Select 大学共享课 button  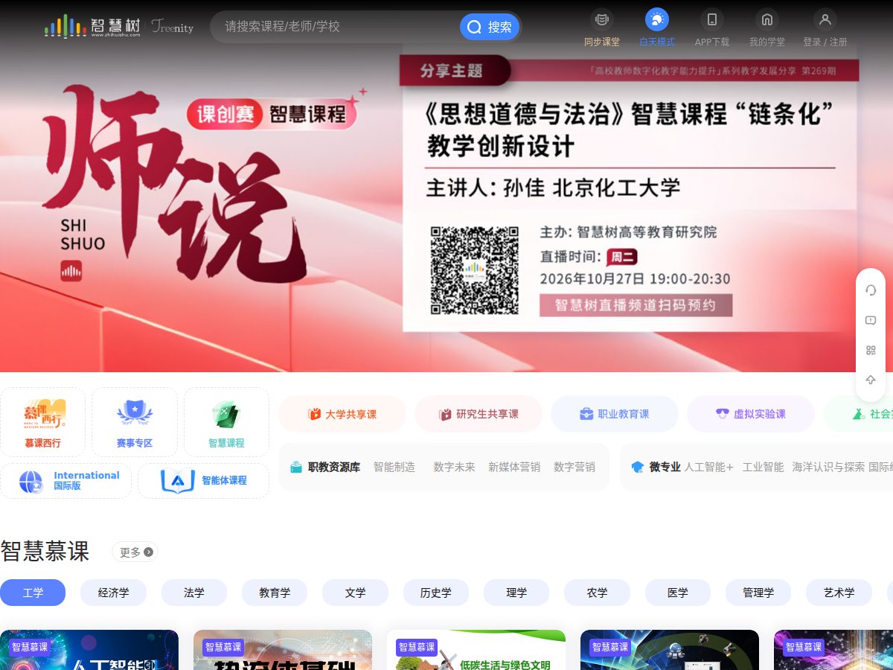coord(342,414)
